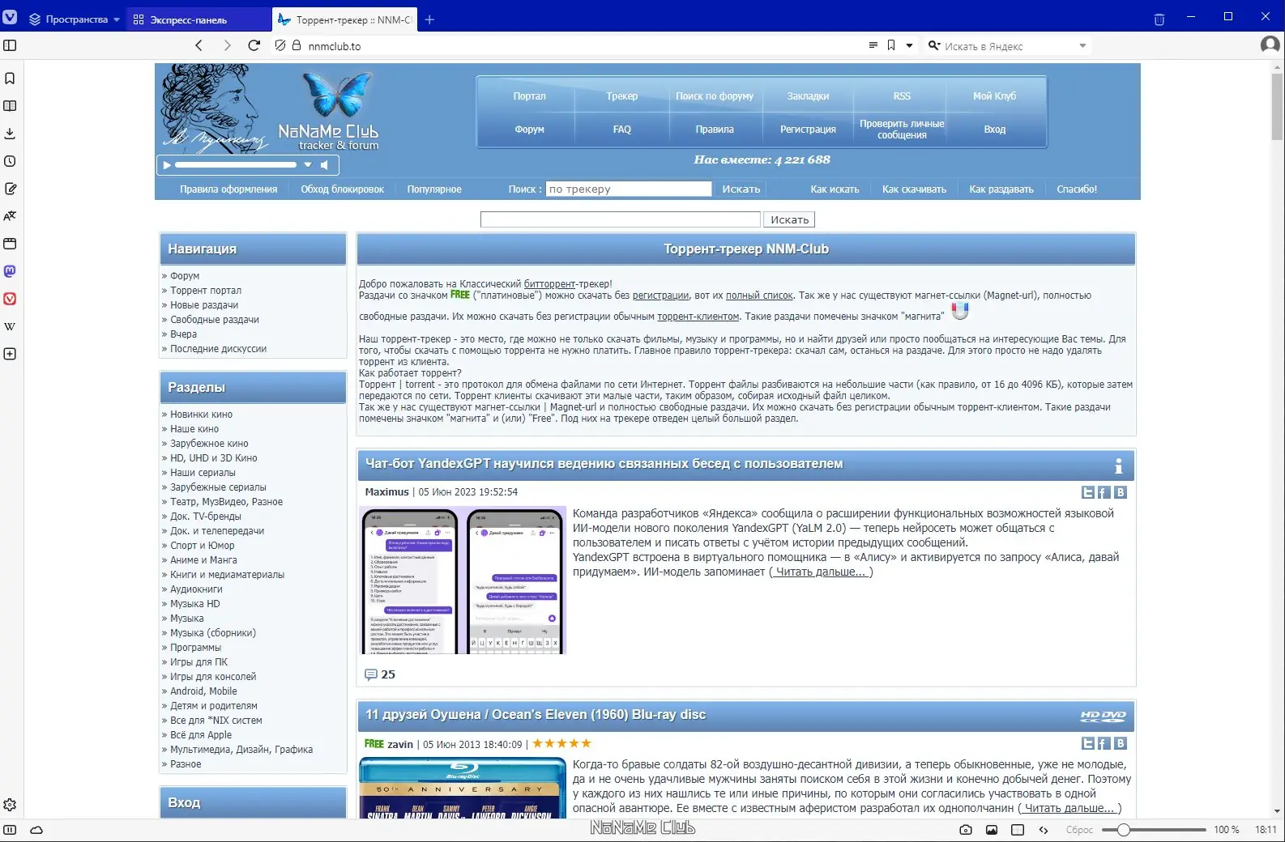
Task: Open the Wikipedia web panel
Action: tap(10, 326)
